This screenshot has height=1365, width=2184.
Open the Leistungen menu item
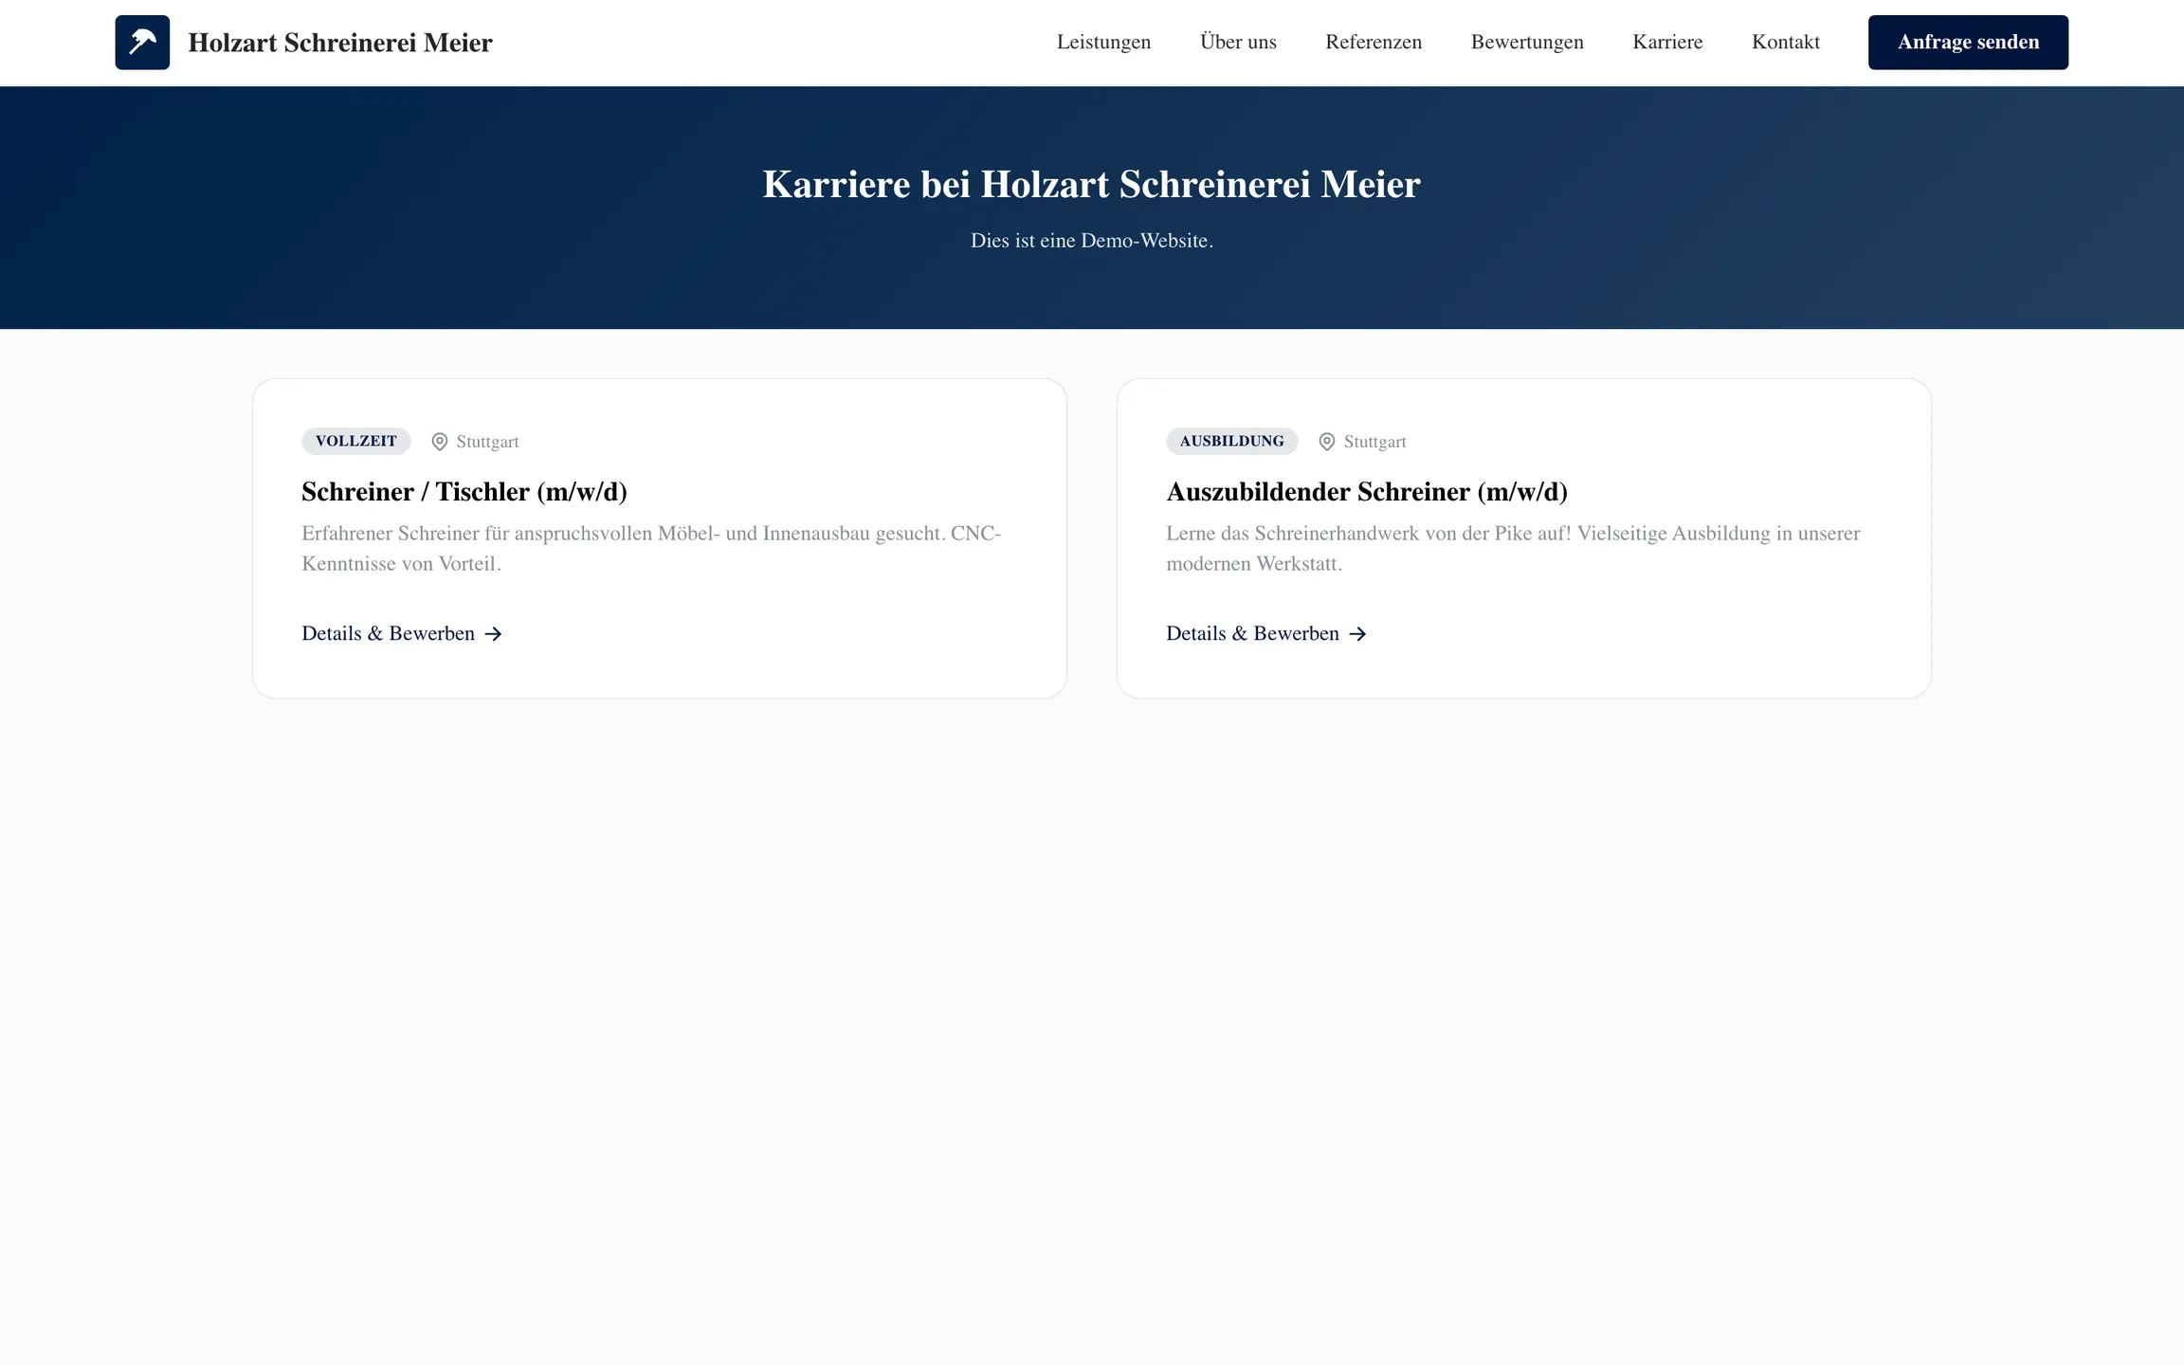(1103, 43)
